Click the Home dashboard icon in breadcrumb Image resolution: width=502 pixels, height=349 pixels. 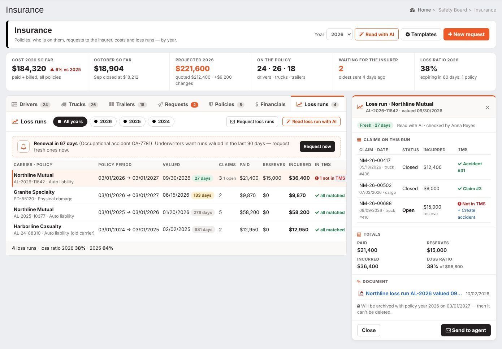(x=412, y=10)
